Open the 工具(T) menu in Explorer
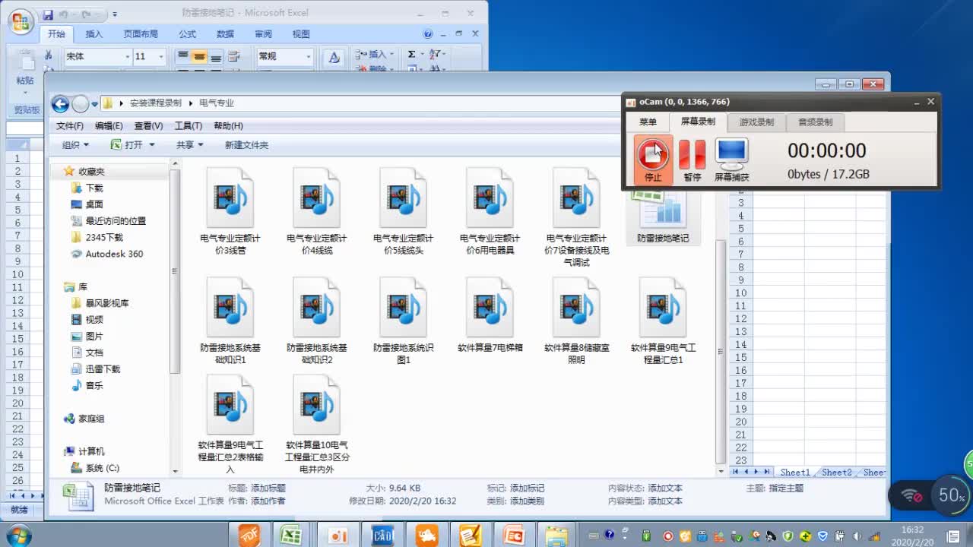973x547 pixels. 188,126
